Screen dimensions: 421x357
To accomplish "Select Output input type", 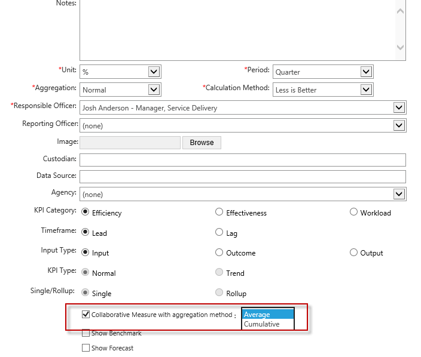I will tap(353, 253).
